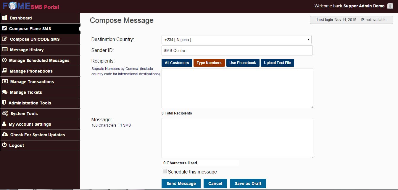This screenshot has width=398, height=190.
Task: Click the Administration Tools shield icon
Action: 4,103
